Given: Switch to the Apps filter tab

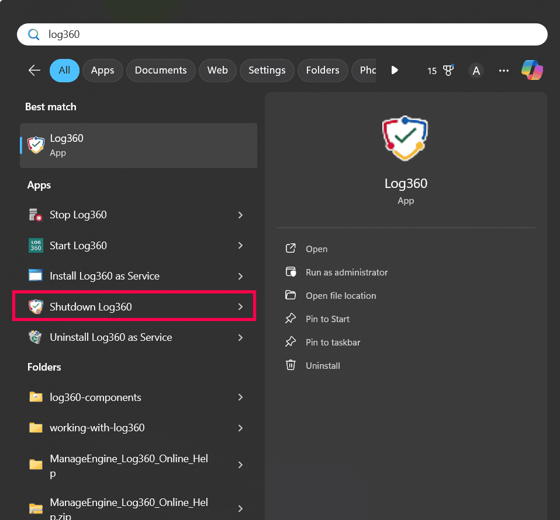Looking at the screenshot, I should (x=102, y=70).
